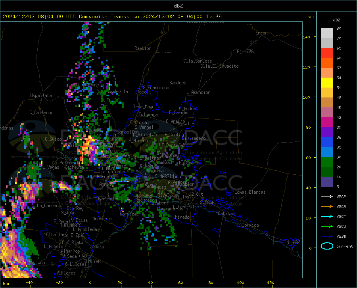Screen dimensions: 357x288
Task: Click the C_Guido place label
Action: pos(53,139)
